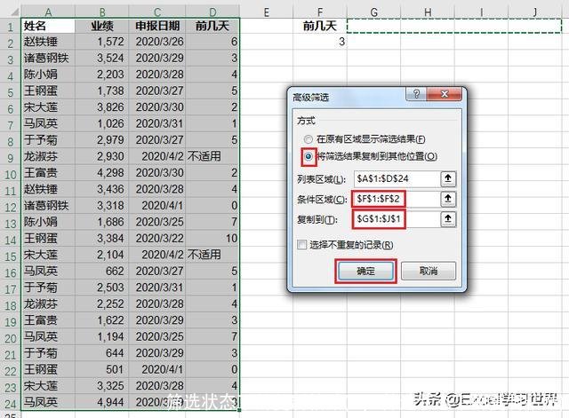The image size is (569, 418).
Task: Select column D header
Action: tap(212, 12)
